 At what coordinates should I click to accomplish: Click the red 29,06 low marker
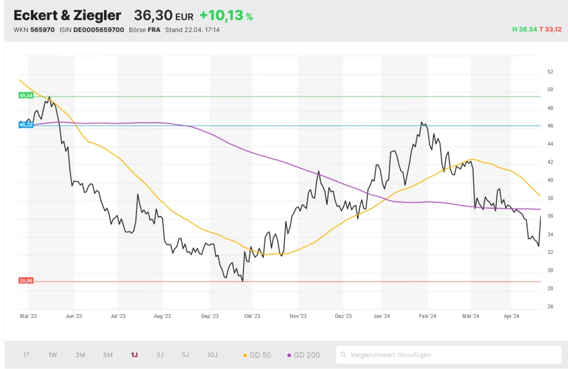click(x=26, y=281)
